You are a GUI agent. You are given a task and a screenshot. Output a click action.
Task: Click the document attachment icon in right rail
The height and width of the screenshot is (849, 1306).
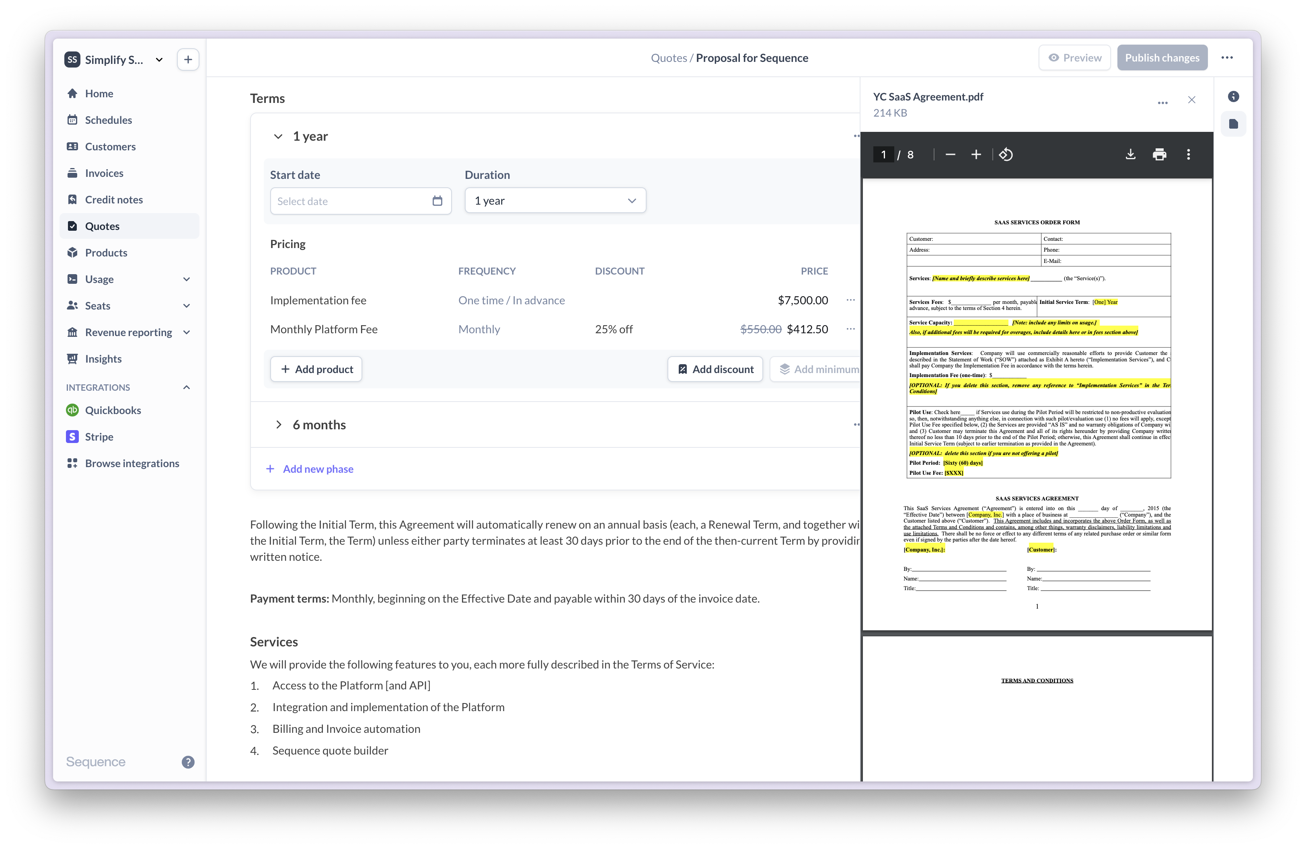[1233, 124]
